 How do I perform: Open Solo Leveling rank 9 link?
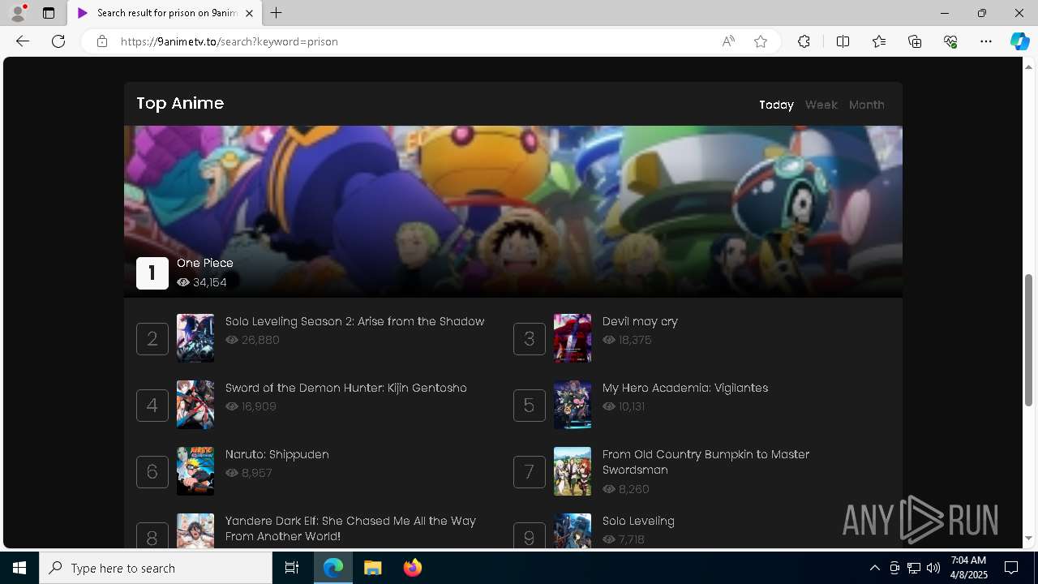[x=638, y=521]
